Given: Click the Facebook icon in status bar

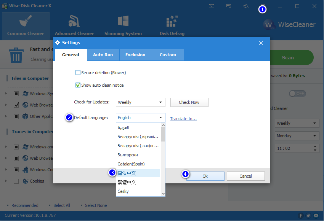Looking at the screenshot, I should pos(301,216).
